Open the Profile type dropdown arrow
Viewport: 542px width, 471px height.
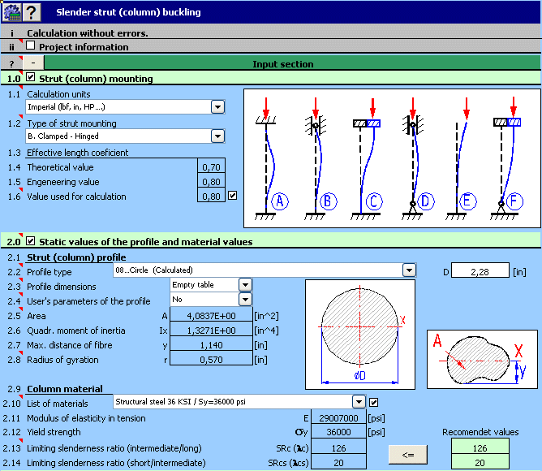pos(409,270)
